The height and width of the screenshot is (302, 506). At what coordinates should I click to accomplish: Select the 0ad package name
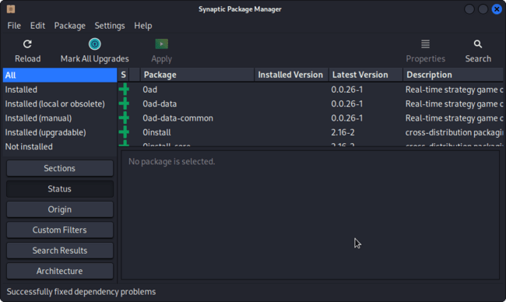[x=150, y=90]
